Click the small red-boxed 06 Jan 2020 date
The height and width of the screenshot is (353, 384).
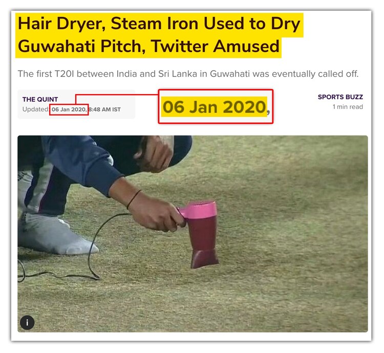pos(69,109)
